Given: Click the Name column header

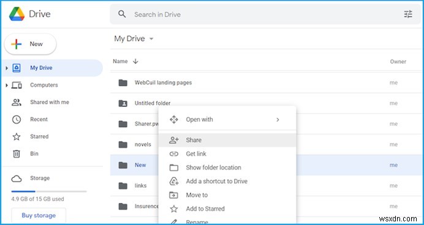Looking at the screenshot, I should tap(120, 62).
